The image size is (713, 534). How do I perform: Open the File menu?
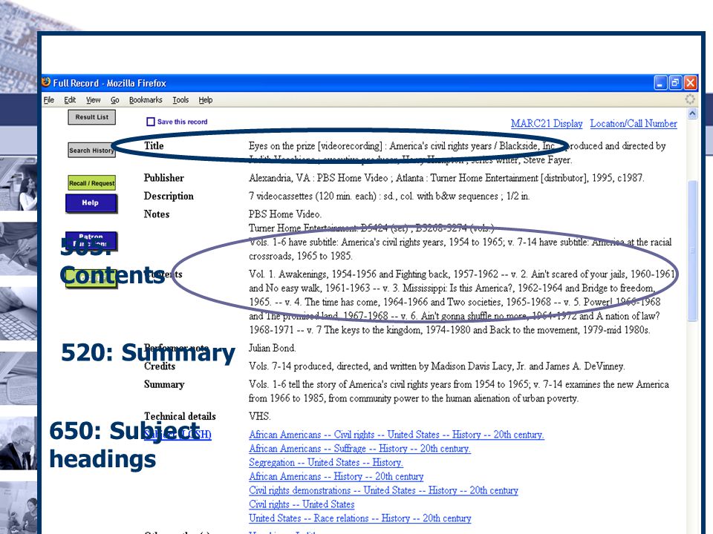[49, 100]
